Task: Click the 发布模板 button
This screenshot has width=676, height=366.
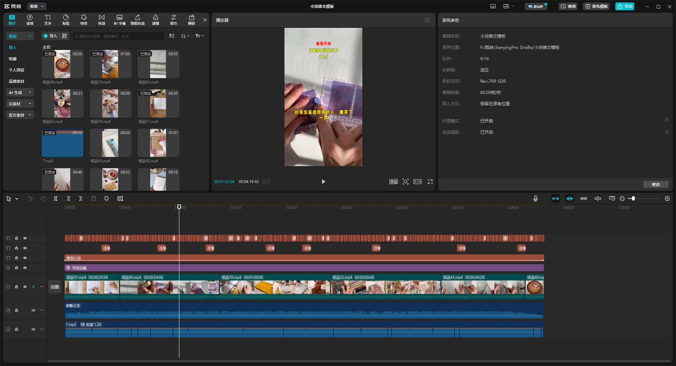Action: pos(596,6)
